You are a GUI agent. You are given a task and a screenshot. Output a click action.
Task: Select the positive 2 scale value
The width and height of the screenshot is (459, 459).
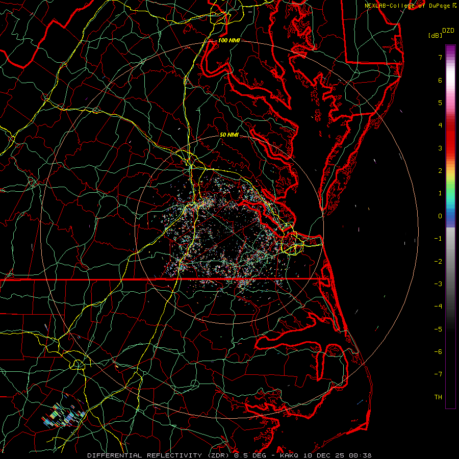(440, 171)
